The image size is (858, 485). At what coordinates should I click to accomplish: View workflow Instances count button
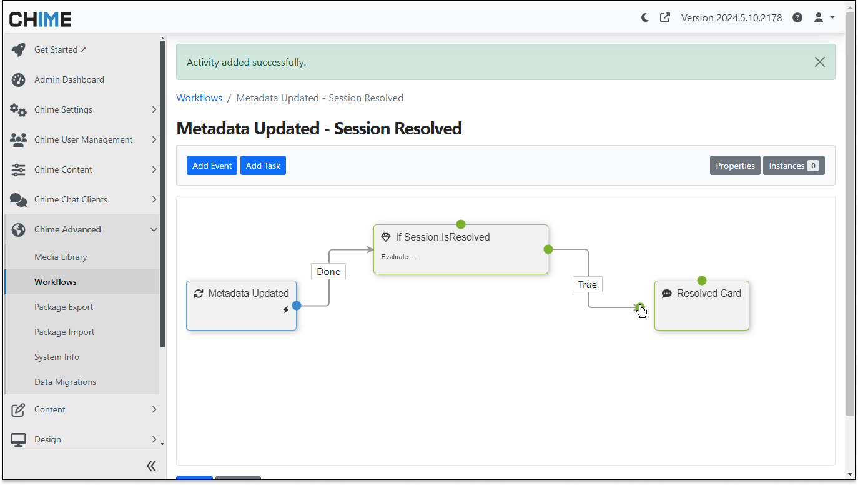(x=794, y=166)
